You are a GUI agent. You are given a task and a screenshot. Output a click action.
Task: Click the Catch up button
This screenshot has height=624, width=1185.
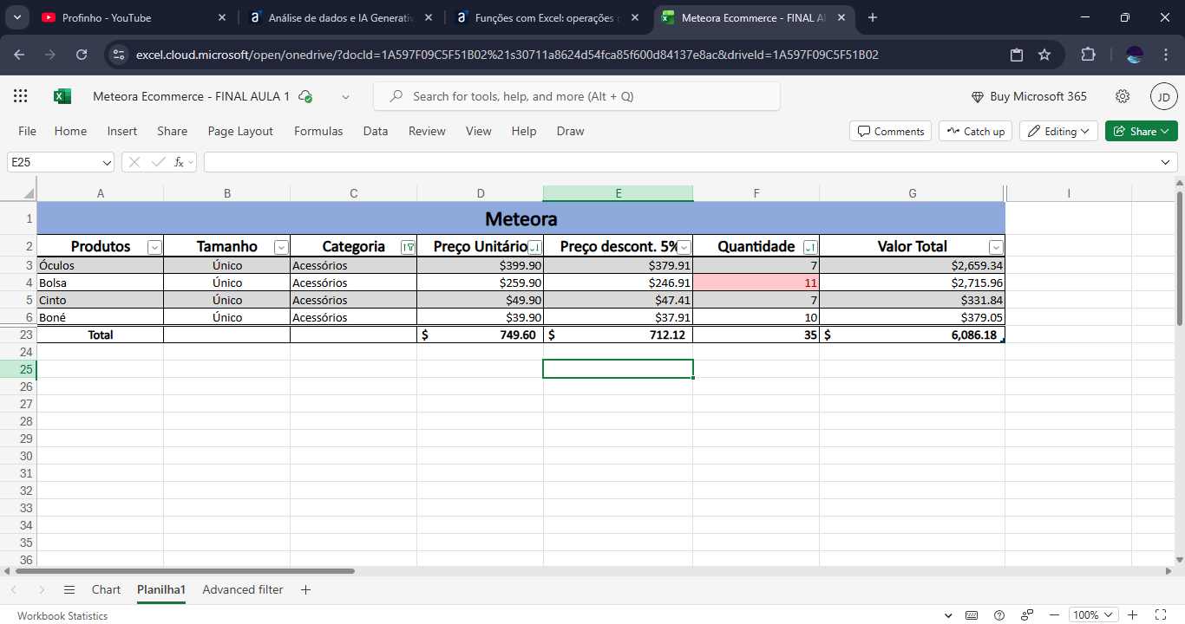[975, 131]
